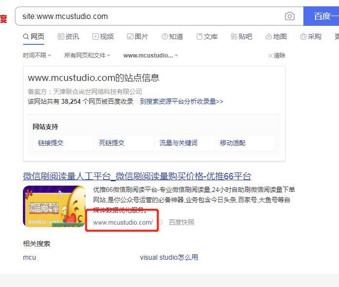
Task: Open the 到搜索资源平台分析收录量 link
Action: click(181, 101)
